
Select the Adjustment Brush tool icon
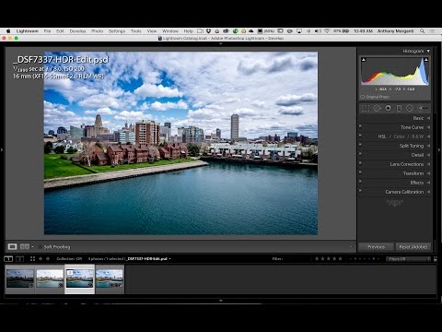pos(424,108)
